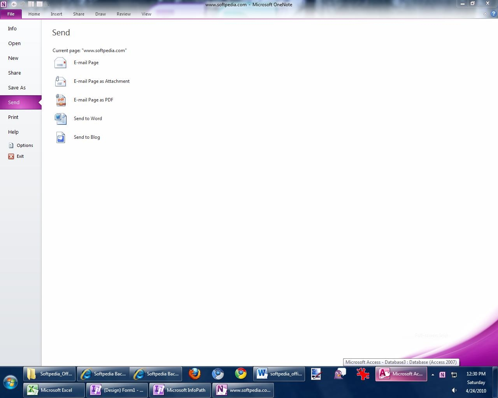Click the volume speaker icon in the tray
498x398 pixels.
coord(454,390)
